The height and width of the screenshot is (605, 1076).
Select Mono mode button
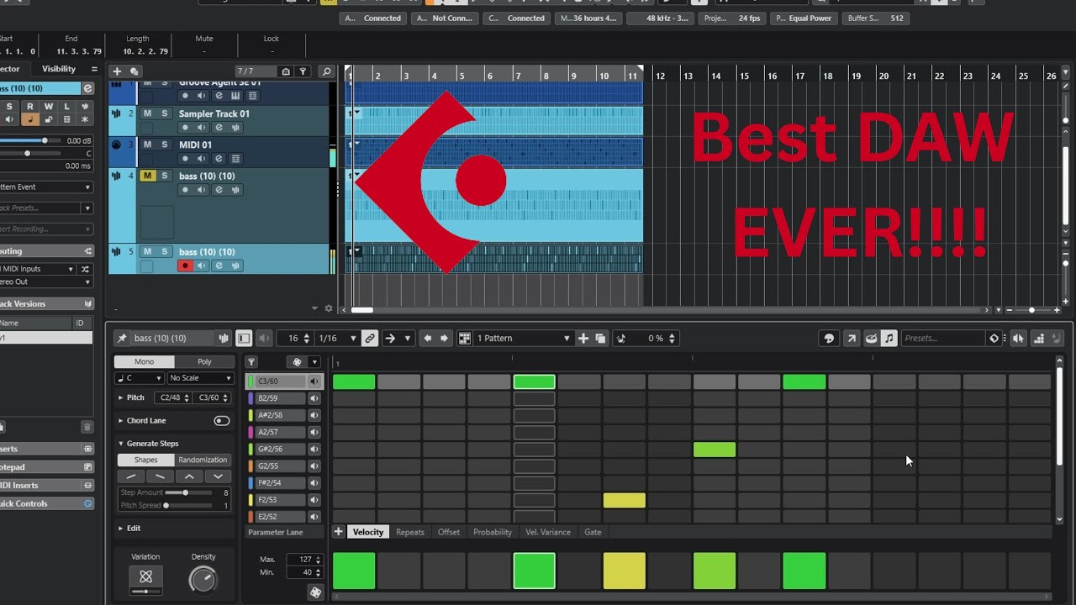(x=145, y=361)
